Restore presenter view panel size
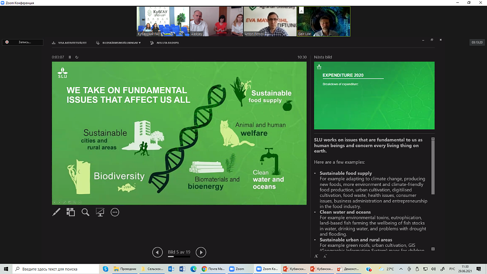This screenshot has height=274, width=487. click(x=432, y=40)
